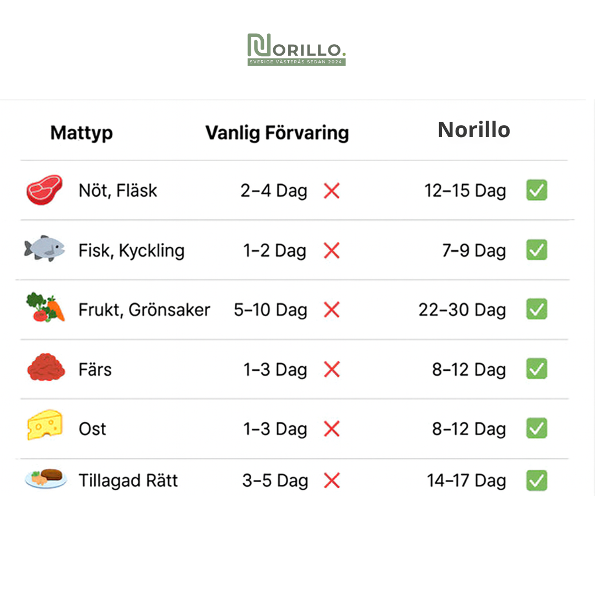Click the Vanlig Förvaring column header
This screenshot has width=595, height=595.
(277, 133)
